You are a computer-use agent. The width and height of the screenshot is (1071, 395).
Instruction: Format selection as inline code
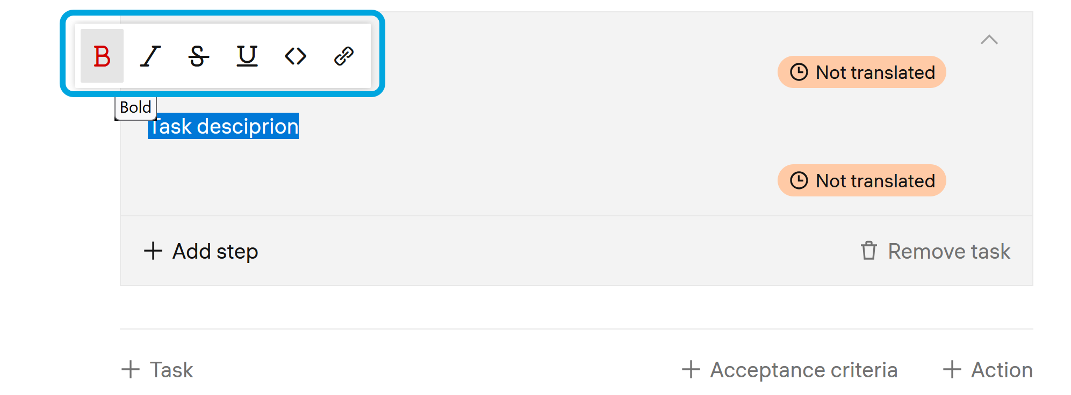pyautogui.click(x=295, y=56)
